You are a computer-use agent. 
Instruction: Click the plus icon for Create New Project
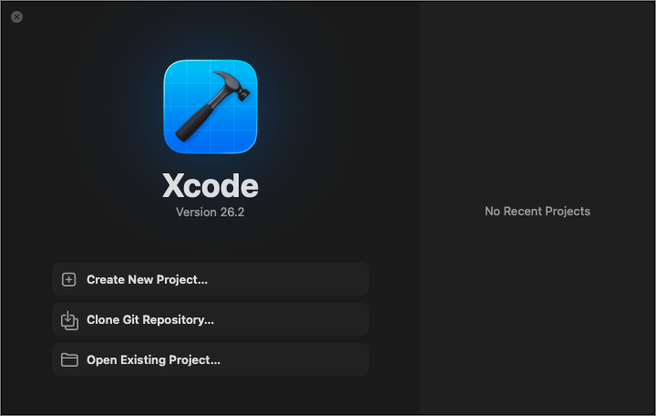(68, 279)
